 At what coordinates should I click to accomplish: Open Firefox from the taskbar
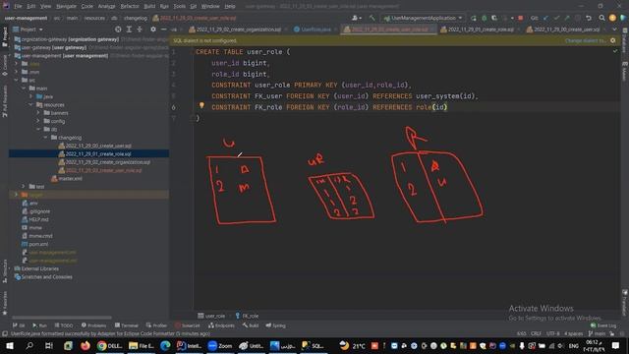[86, 345]
